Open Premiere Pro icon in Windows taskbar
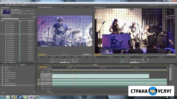177x99 pixels. (31, 97)
